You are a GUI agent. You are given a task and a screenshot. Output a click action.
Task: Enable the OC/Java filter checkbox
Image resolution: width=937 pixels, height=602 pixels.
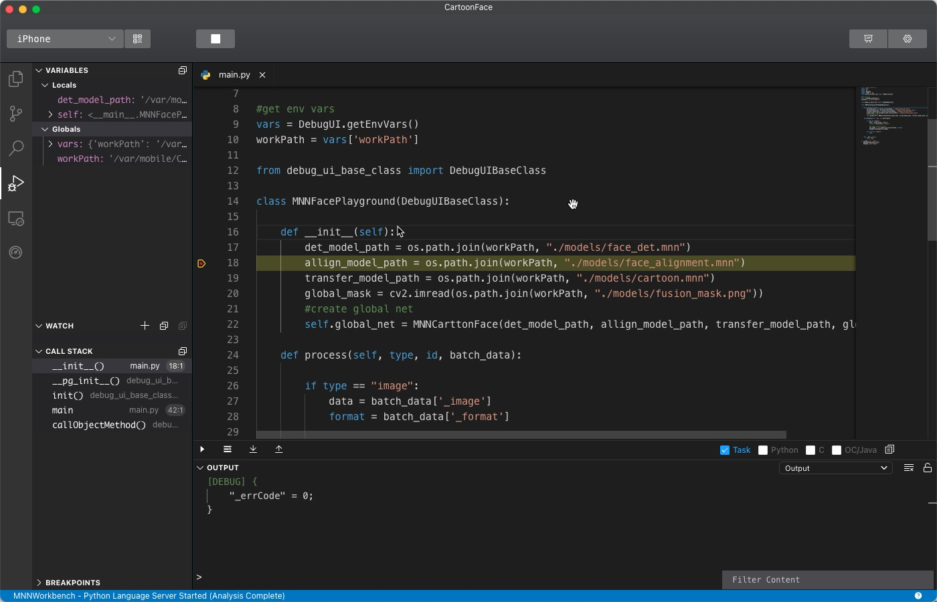click(836, 450)
